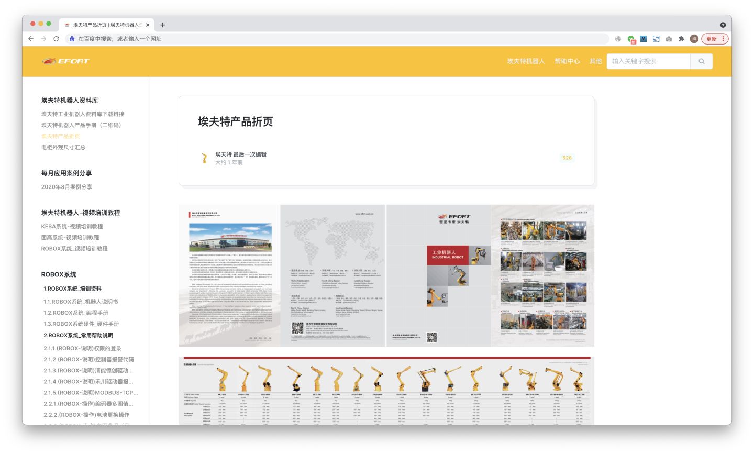
Task: Open the 其他 navigation menu
Action: coord(595,61)
